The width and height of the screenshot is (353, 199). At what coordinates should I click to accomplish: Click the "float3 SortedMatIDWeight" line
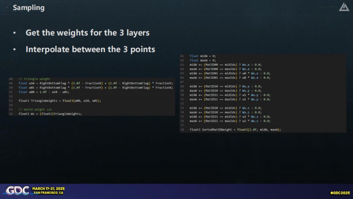(235, 130)
